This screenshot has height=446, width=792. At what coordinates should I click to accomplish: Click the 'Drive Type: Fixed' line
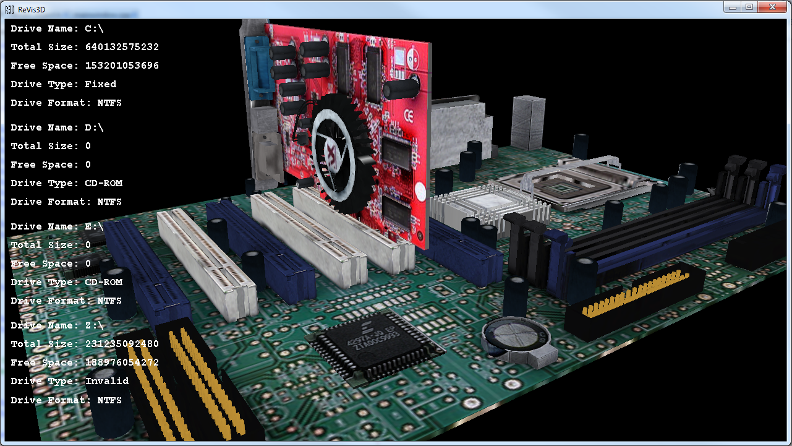tap(64, 84)
